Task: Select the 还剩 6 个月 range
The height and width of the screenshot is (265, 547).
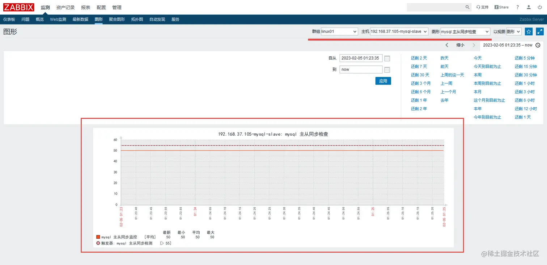Action: tap(421, 92)
